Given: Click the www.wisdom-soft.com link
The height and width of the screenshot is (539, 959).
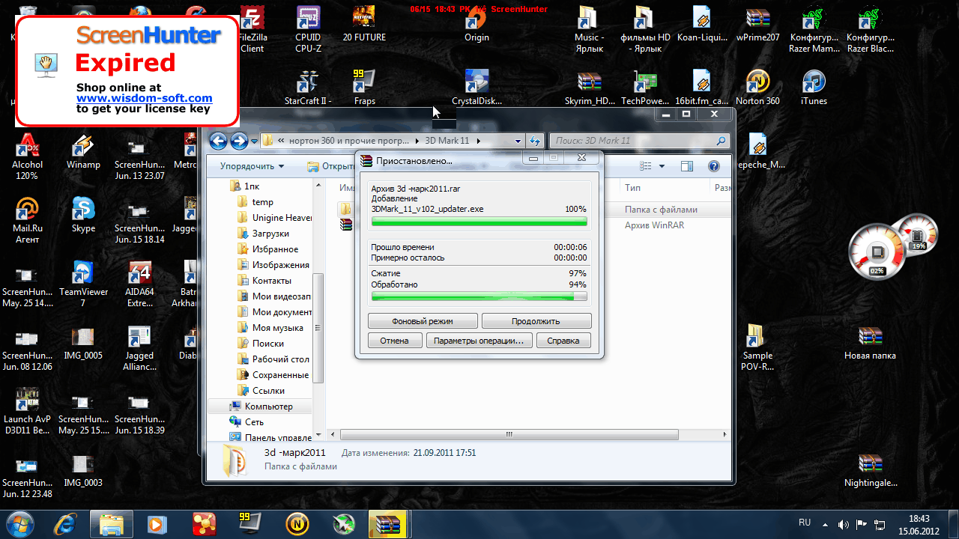Looking at the screenshot, I should pos(144,98).
